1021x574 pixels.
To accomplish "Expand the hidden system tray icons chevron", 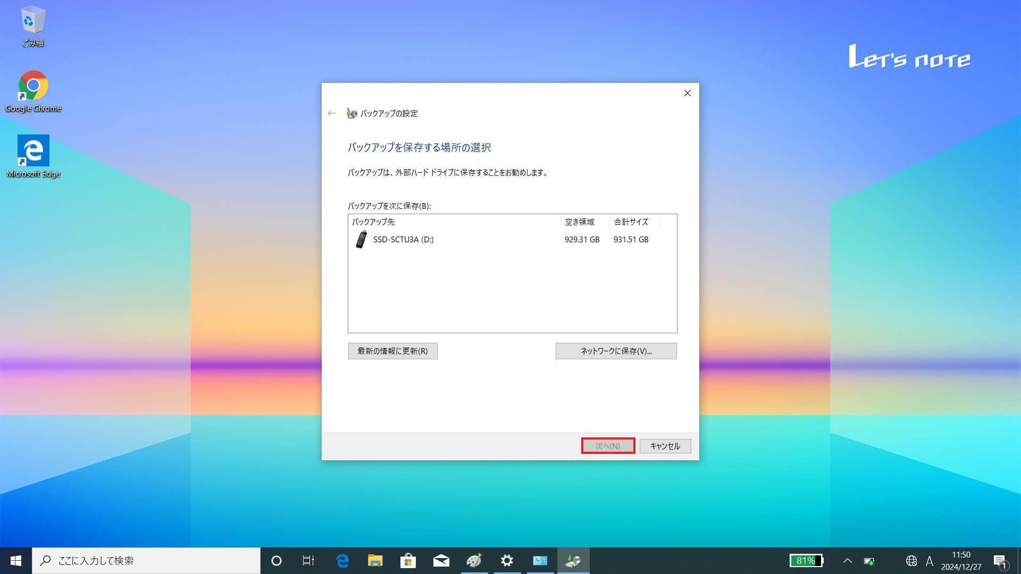I will [x=847, y=560].
